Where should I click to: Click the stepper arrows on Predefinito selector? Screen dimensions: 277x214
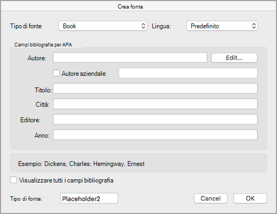click(254, 26)
